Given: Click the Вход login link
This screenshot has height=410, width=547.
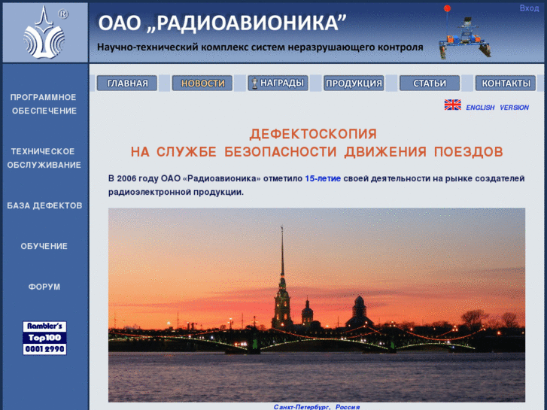Looking at the screenshot, I should click(529, 8).
